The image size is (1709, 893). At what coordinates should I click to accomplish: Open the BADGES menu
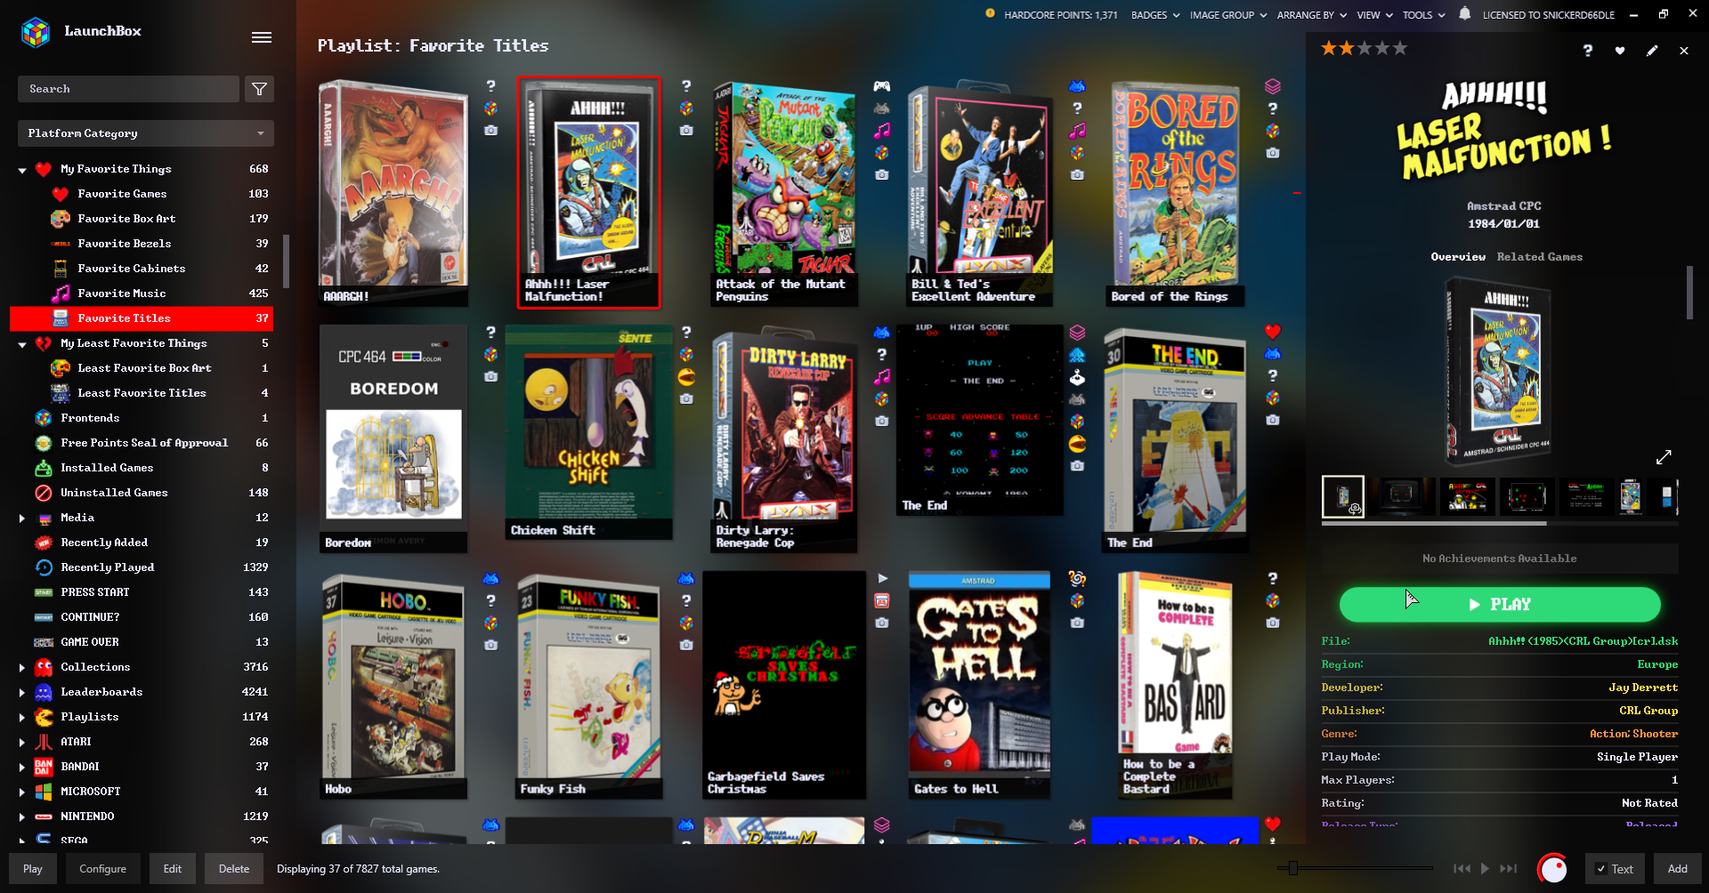pyautogui.click(x=1155, y=15)
